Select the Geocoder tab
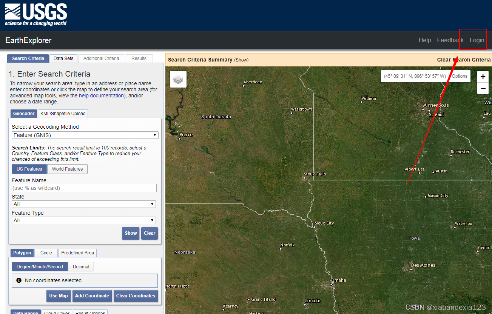Image resolution: width=492 pixels, height=314 pixels. click(24, 114)
